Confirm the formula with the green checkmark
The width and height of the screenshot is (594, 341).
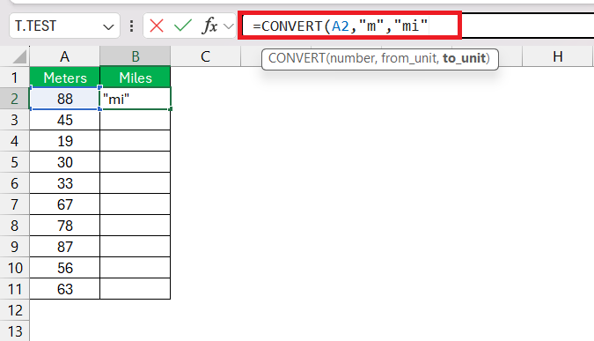tap(183, 26)
